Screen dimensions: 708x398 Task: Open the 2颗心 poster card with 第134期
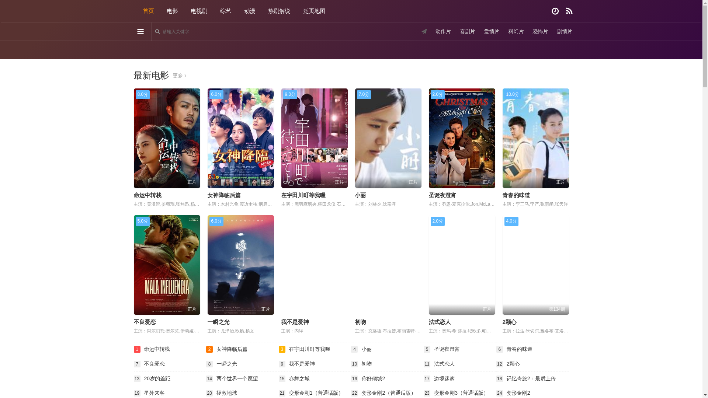pos(536,265)
